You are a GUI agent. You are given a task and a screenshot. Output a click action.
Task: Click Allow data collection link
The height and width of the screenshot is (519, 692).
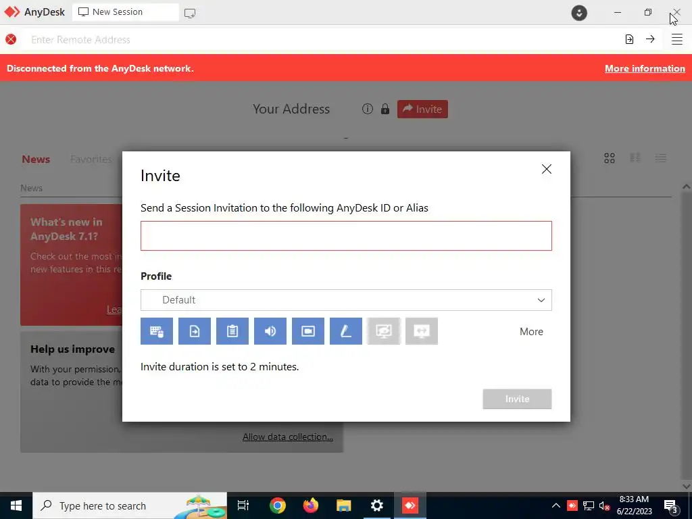click(x=288, y=437)
